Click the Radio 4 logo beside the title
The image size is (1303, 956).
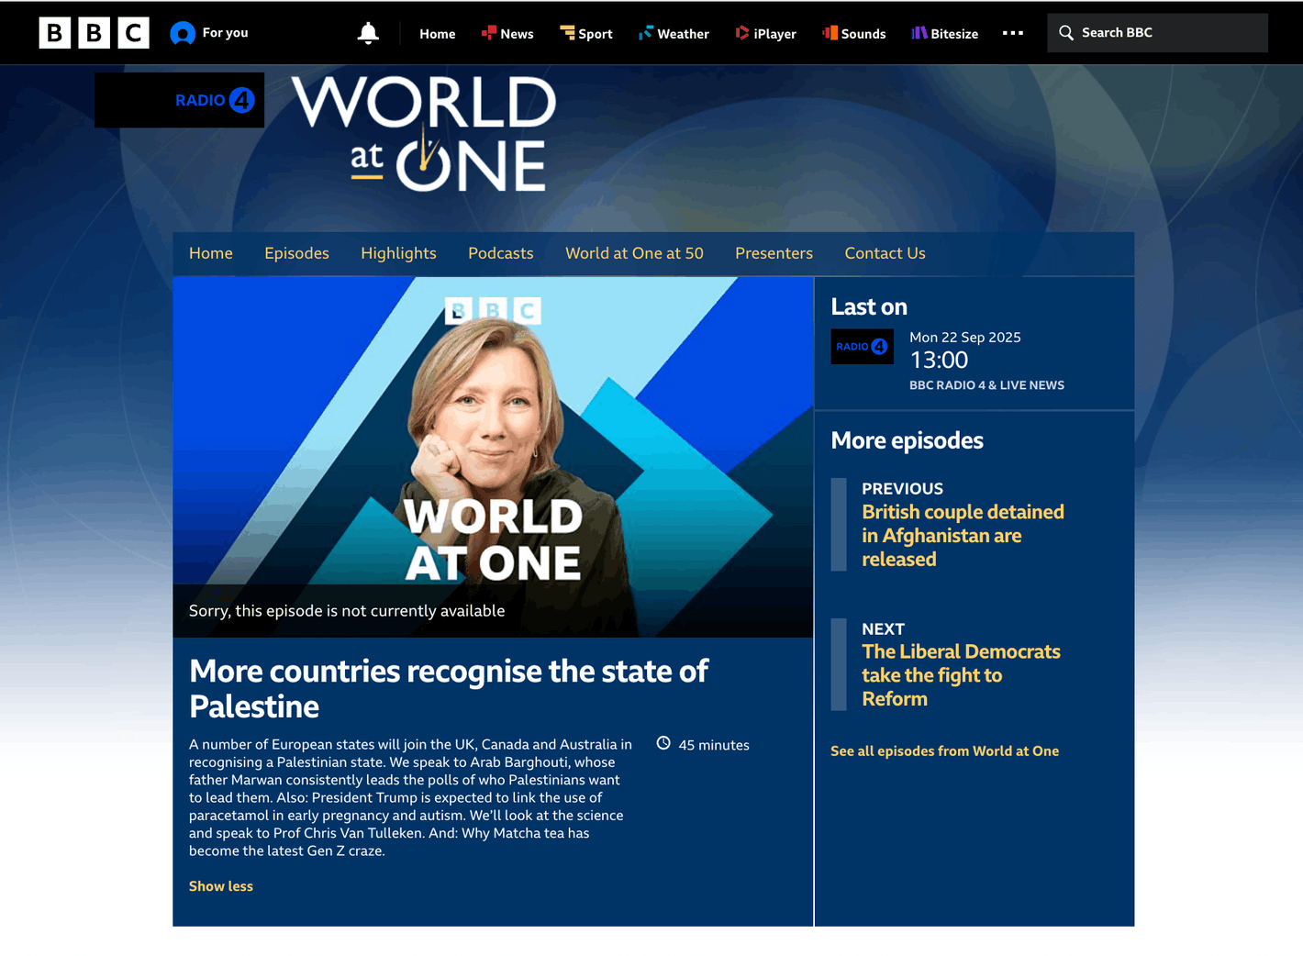pos(180,100)
